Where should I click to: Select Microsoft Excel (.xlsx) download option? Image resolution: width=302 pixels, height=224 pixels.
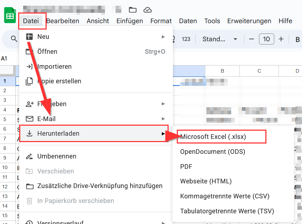coord(213,136)
